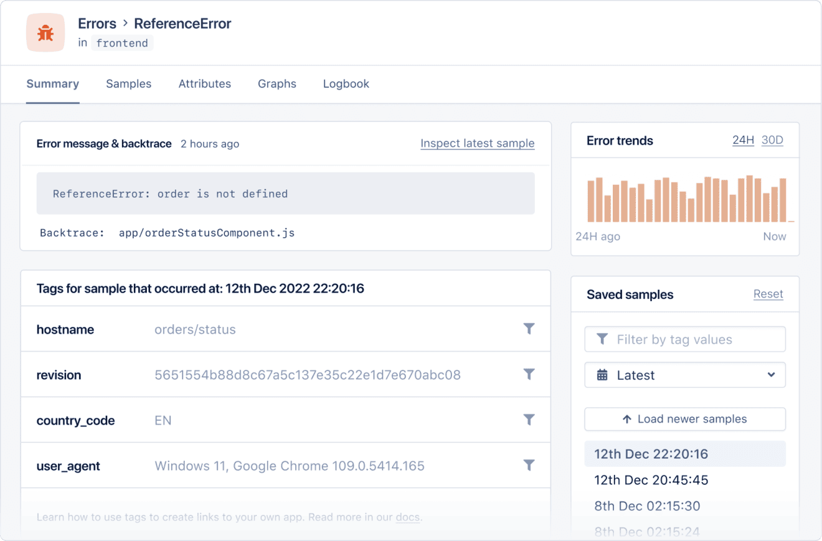Image resolution: width=822 pixels, height=541 pixels.
Task: Switch to the Attributes tab
Action: (x=204, y=84)
